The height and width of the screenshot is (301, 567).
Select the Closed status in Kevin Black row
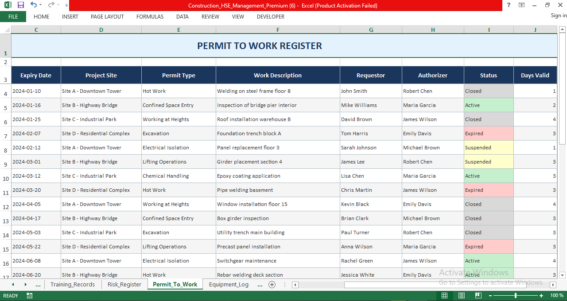(x=489, y=204)
